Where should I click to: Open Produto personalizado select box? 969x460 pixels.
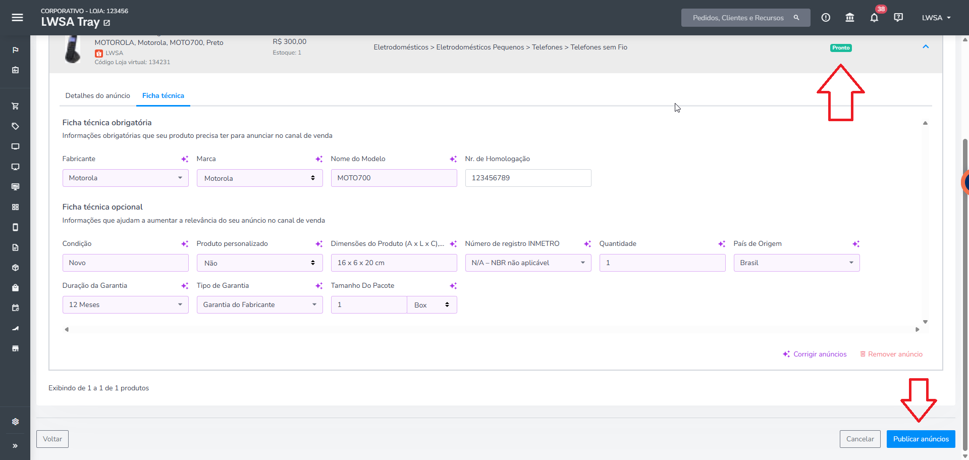point(259,263)
